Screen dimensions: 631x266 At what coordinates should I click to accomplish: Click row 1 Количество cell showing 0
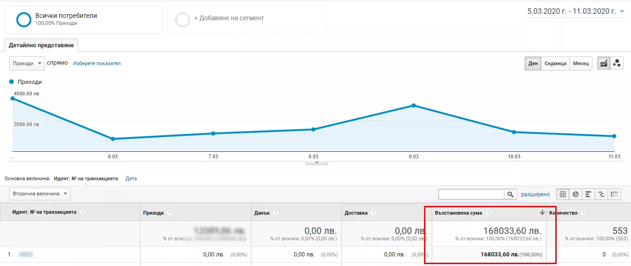(x=604, y=254)
